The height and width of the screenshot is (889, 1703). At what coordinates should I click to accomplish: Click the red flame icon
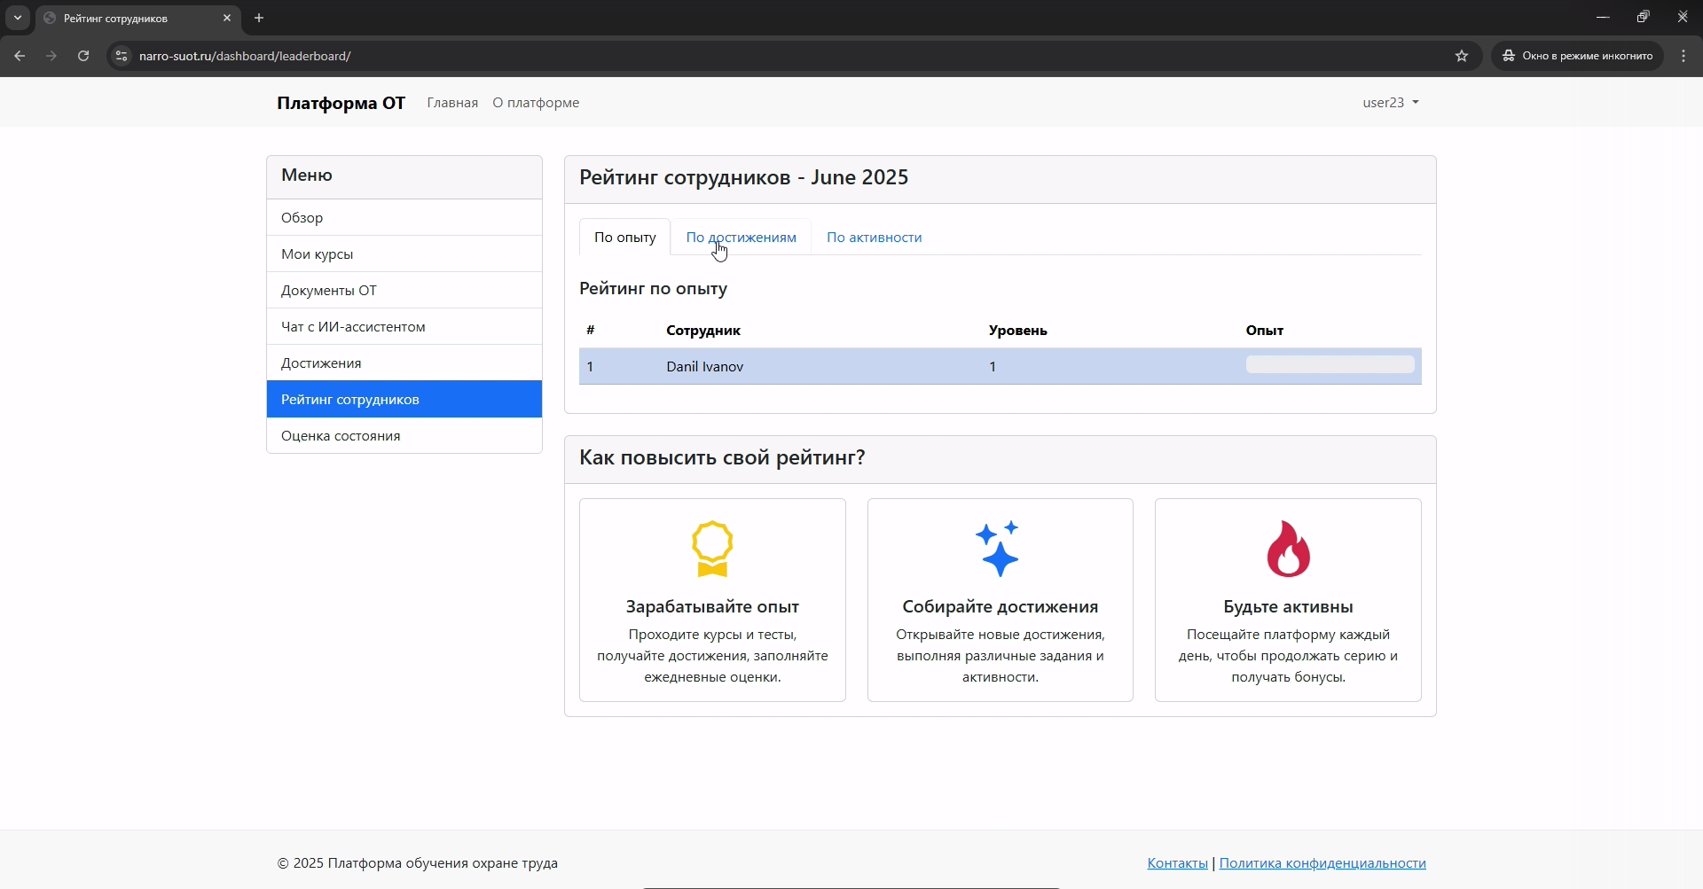[x=1288, y=549]
